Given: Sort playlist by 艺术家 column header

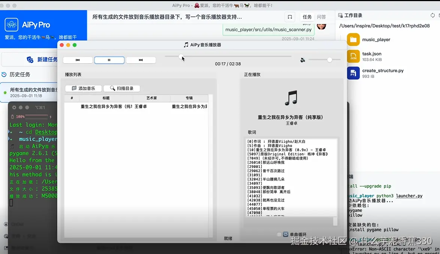Looking at the screenshot, I should (x=152, y=98).
